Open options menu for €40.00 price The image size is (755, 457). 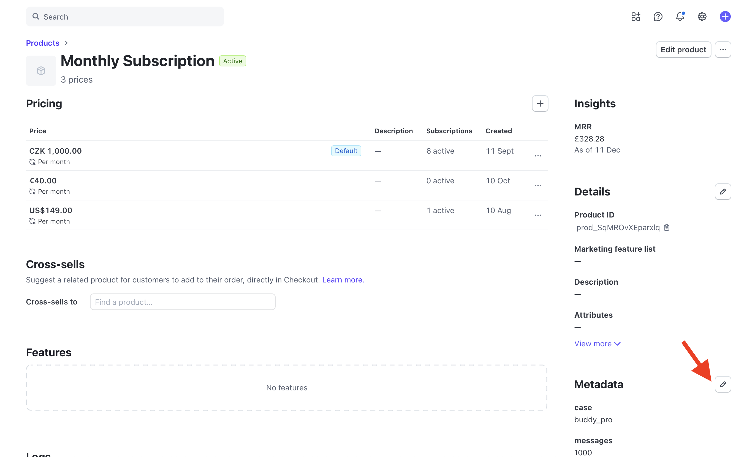pos(538,186)
